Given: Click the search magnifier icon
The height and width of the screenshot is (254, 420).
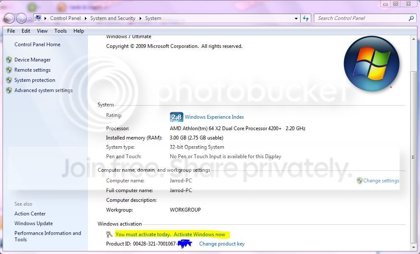Looking at the screenshot, I should pos(411,18).
